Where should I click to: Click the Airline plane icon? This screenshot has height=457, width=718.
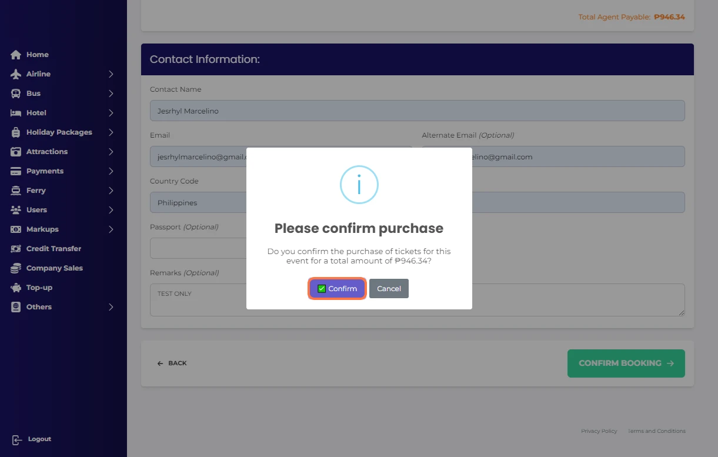[x=16, y=74]
